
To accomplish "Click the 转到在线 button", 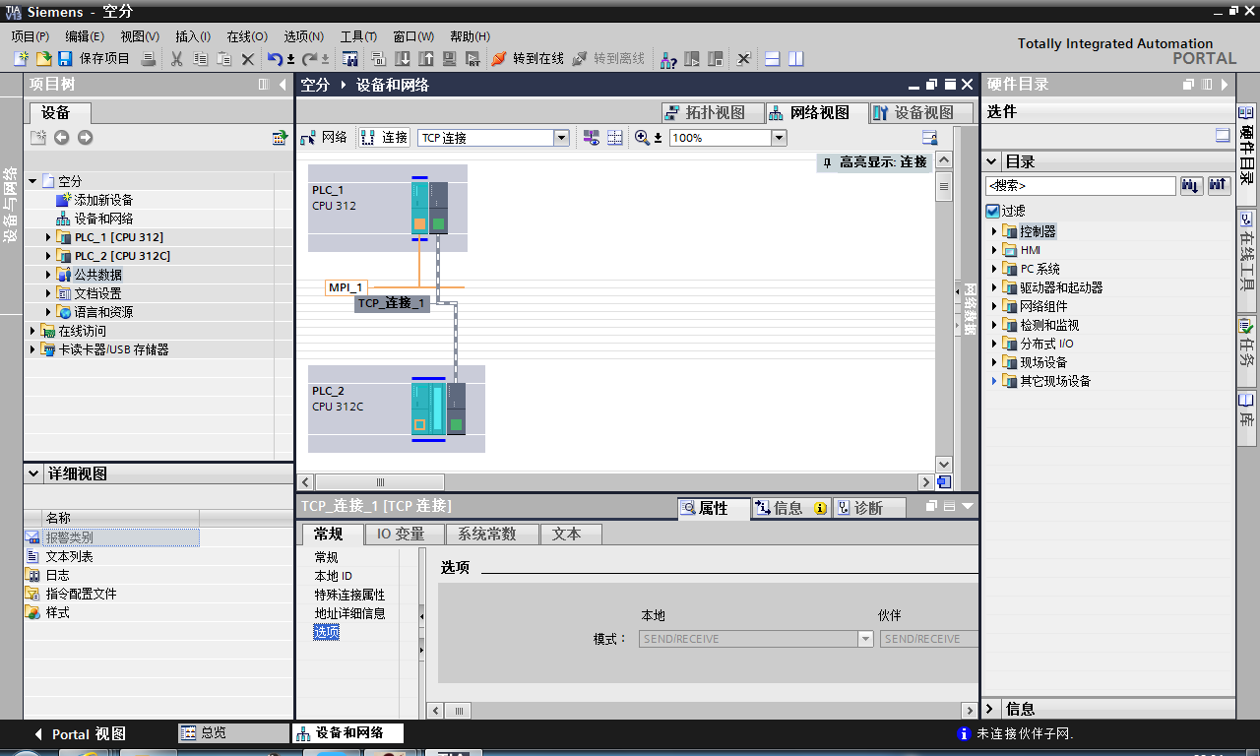I will tap(528, 59).
